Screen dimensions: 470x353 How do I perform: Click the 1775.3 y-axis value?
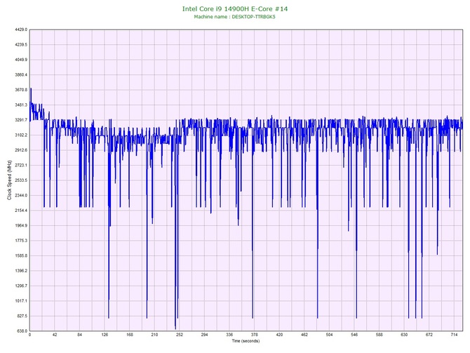(21, 241)
